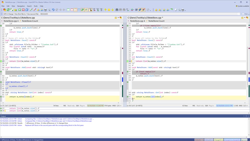This screenshot has width=250, height=141.
Task: Tick the Skip checkbox
Action: [x=243, y=14]
